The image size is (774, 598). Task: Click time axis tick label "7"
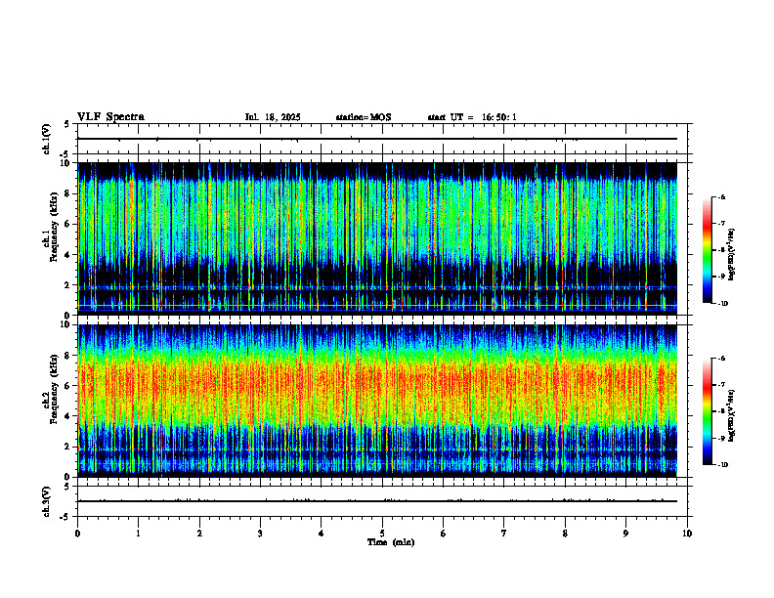coord(504,534)
